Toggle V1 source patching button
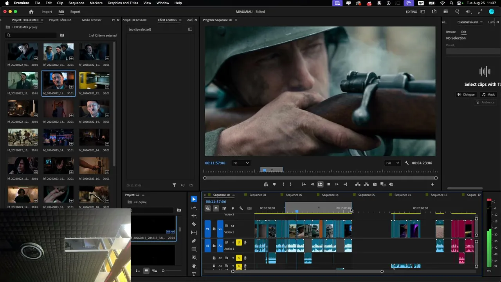501x282 pixels. click(208, 229)
